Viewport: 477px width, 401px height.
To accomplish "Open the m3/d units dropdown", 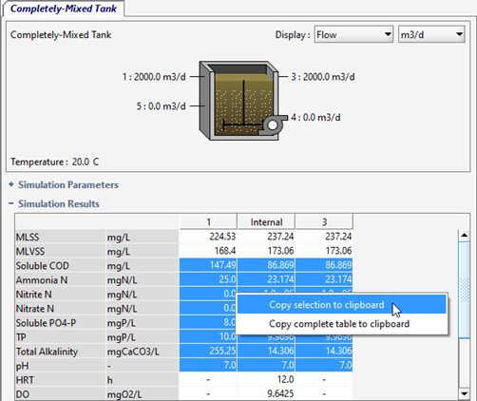I will (x=431, y=34).
